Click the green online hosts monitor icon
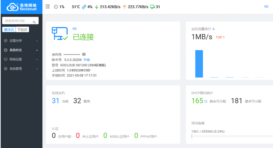 pos(152,7)
